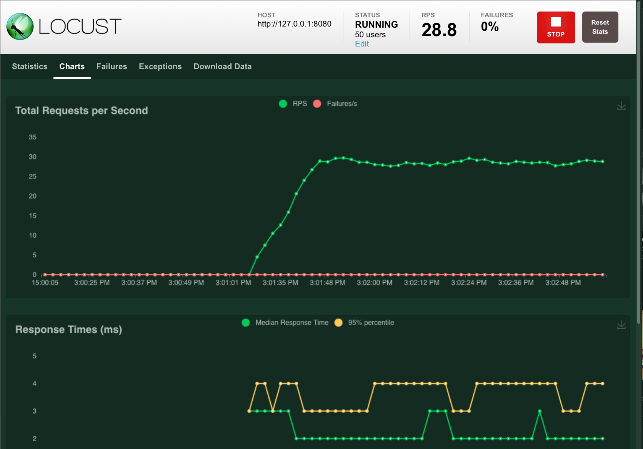Click the RPS peak data point near 30
The image size is (643, 449).
pyautogui.click(x=343, y=158)
